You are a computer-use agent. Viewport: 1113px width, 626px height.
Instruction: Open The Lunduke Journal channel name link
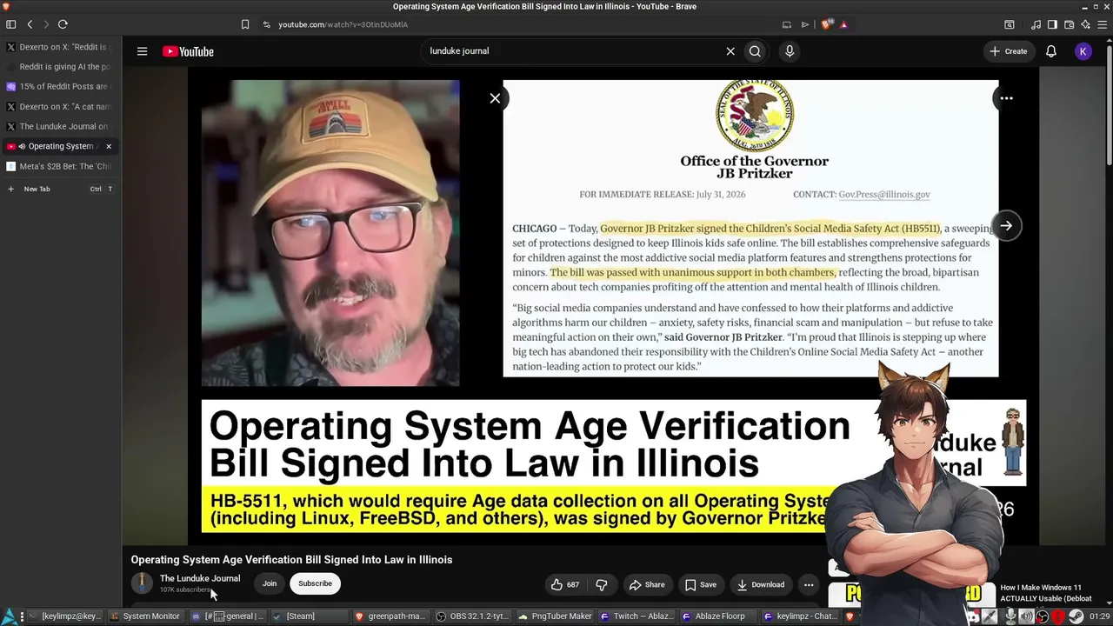tap(200, 578)
